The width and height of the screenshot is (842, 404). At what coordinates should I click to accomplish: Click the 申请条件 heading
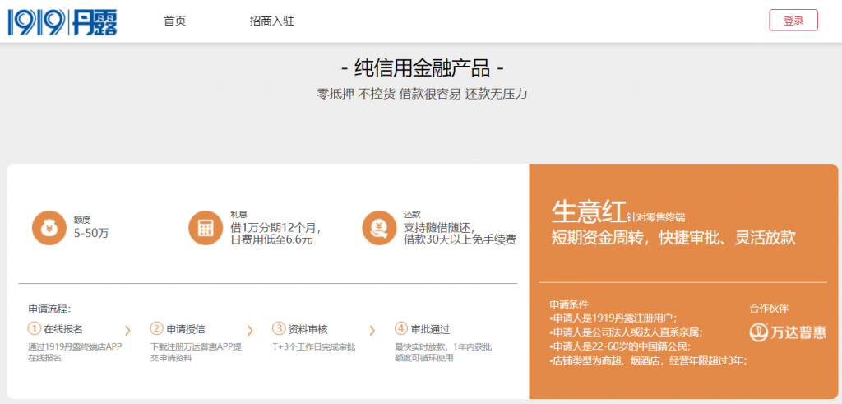569,304
